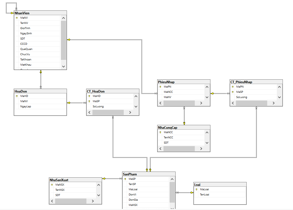Click the up arrow in SanPham table
The width and height of the screenshot is (293, 210).
coord(172,179)
